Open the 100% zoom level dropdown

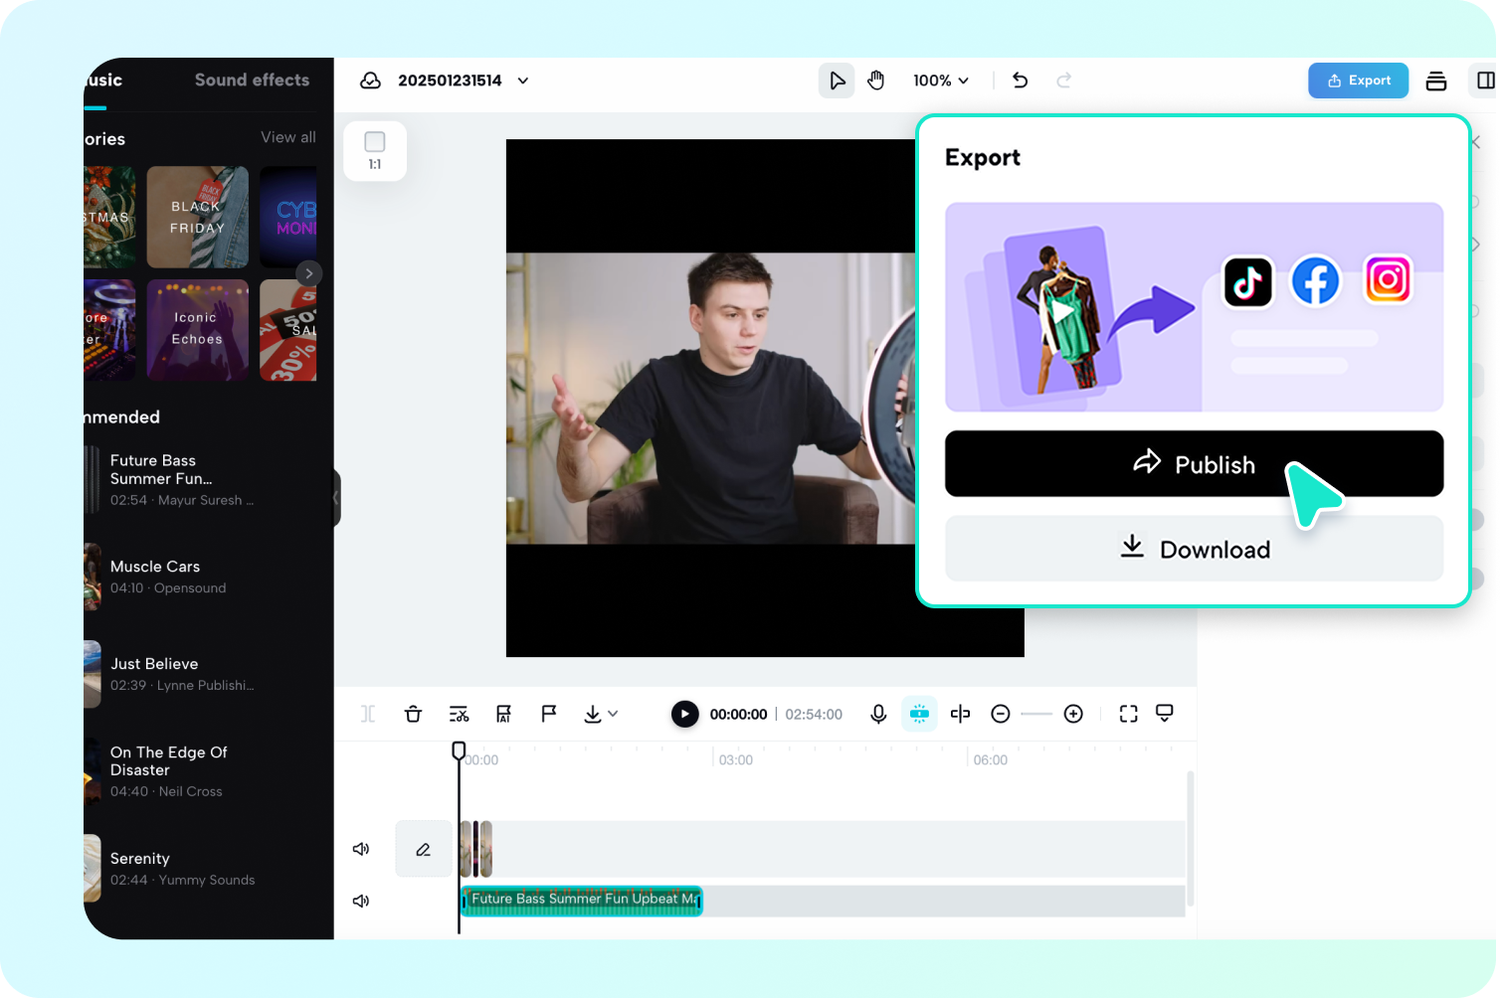coord(941,81)
